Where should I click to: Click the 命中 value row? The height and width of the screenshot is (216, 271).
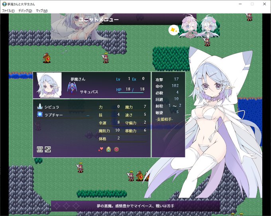167,86
